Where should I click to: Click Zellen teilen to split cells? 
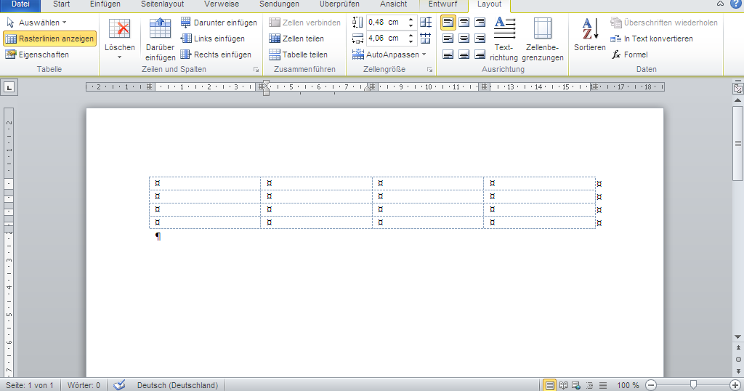tap(296, 39)
